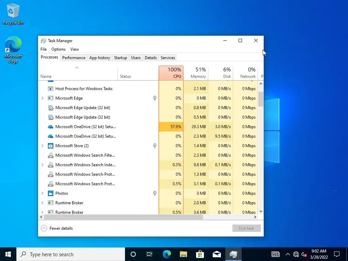The width and height of the screenshot is (348, 261).
Task: Sort by the Status column header
Action: pos(138,73)
